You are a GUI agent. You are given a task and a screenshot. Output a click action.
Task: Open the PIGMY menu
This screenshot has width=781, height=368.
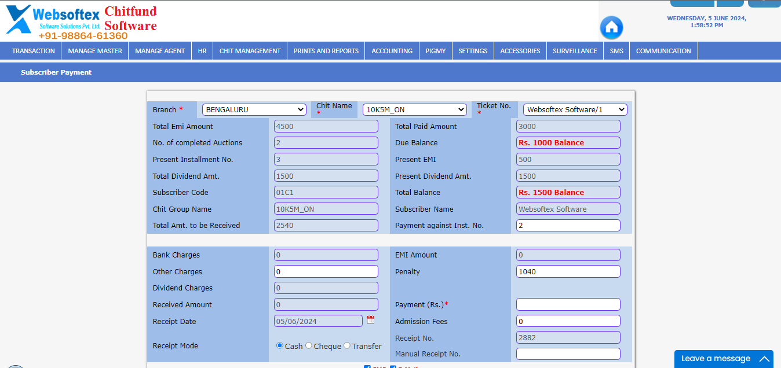[435, 50]
